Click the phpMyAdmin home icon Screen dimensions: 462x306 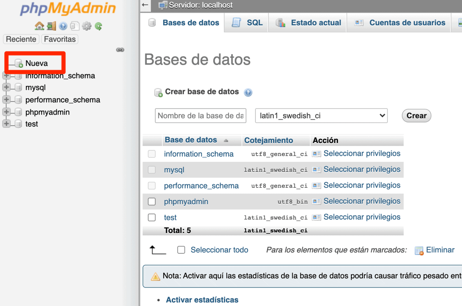tap(39, 26)
